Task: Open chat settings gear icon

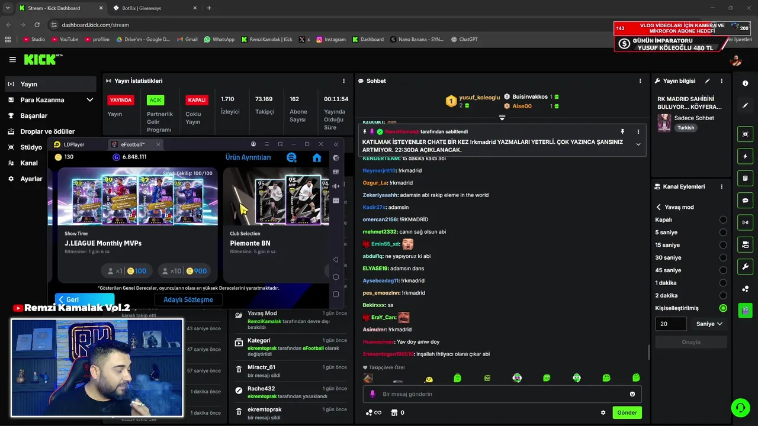Action: coord(603,413)
